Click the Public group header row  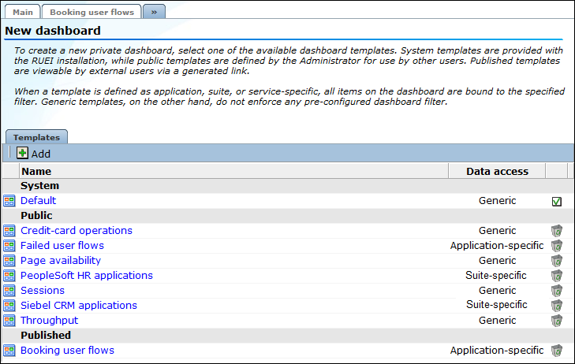(288, 216)
